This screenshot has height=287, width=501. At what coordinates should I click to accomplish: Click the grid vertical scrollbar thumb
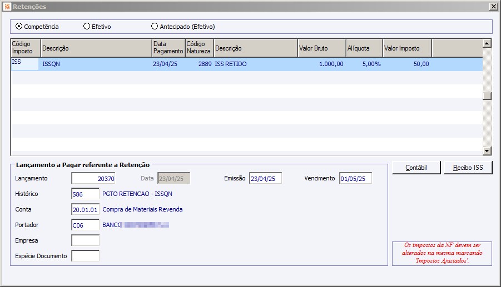pos(487,96)
